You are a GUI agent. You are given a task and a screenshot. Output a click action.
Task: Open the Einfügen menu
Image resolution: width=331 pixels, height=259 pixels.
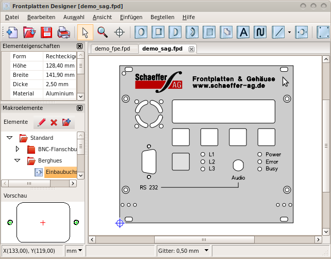coord(131,17)
